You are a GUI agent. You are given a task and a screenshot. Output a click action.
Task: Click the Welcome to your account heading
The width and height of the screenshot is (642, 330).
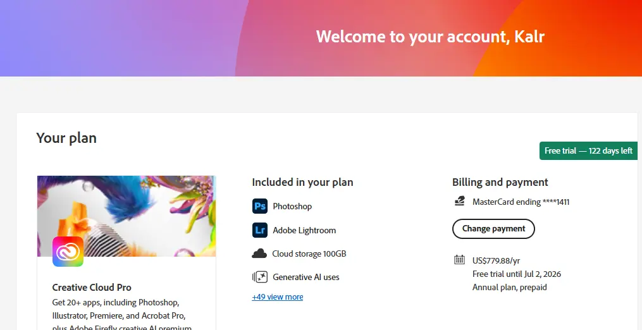pos(430,37)
